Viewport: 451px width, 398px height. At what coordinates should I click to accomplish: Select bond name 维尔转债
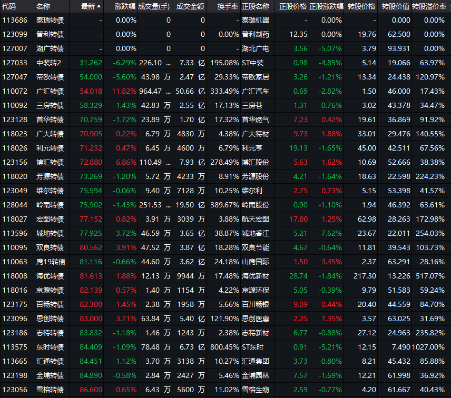tap(50, 191)
